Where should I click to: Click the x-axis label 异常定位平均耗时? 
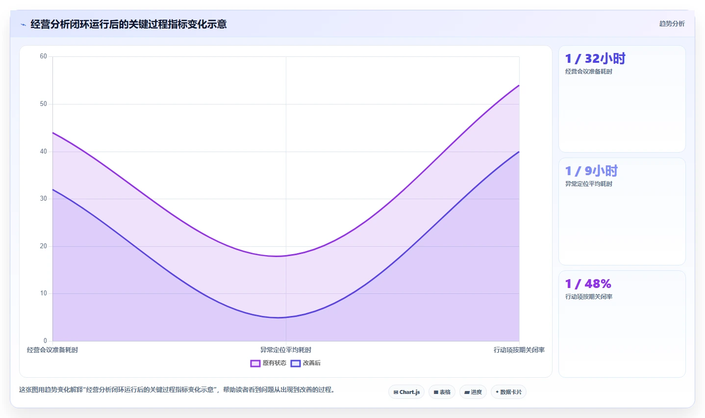[x=286, y=350]
